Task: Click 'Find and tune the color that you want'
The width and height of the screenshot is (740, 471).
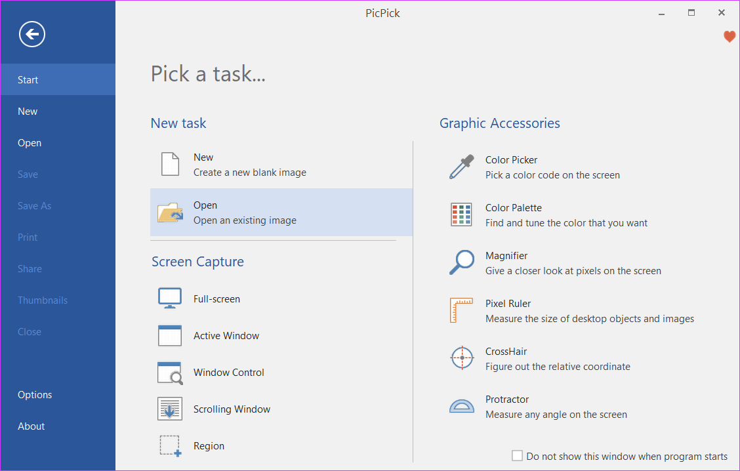Action: click(x=566, y=223)
